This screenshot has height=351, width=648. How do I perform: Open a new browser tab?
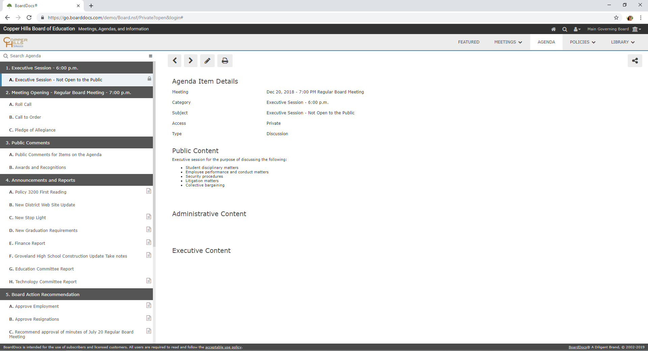coord(91,6)
